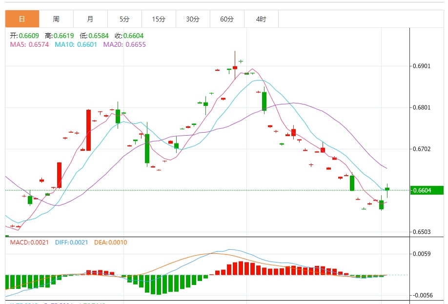Click the high price value 0.6619
This screenshot has width=448, height=304.
pos(64,36)
